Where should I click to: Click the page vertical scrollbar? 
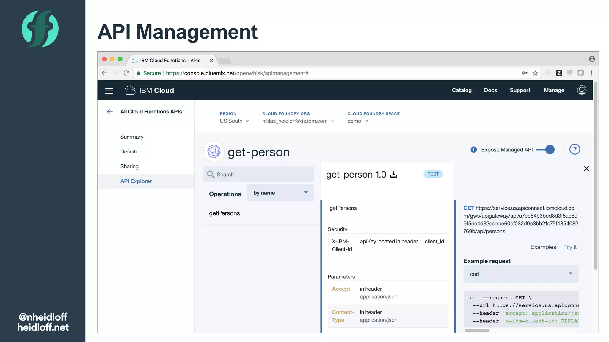click(596, 175)
